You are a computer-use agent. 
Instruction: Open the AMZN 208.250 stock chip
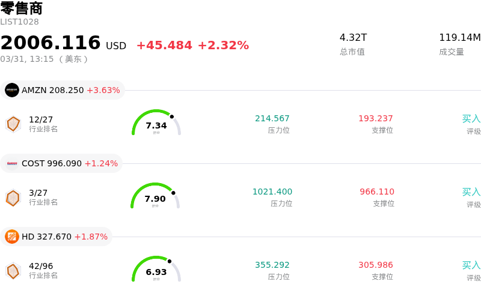click(63, 90)
